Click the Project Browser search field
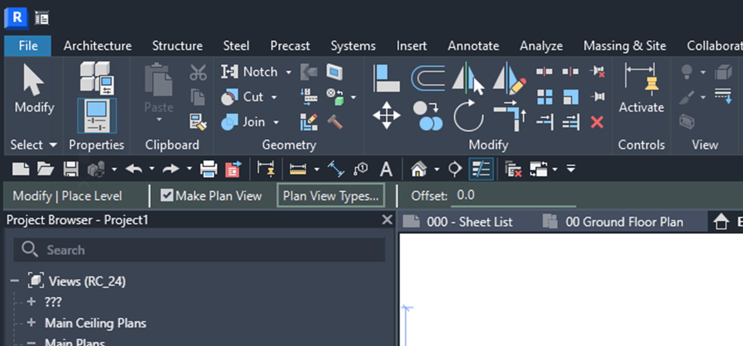Screen dimensions: 743x346 pyautogui.click(x=199, y=250)
